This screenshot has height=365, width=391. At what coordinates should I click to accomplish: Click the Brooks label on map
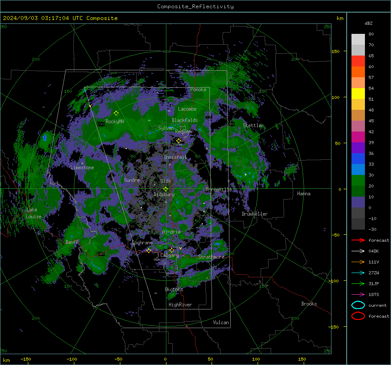(x=309, y=304)
